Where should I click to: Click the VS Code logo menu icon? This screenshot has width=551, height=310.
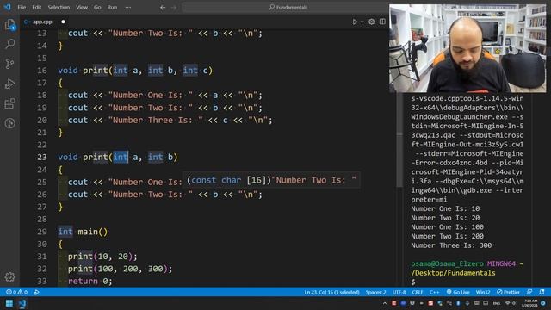click(8, 7)
